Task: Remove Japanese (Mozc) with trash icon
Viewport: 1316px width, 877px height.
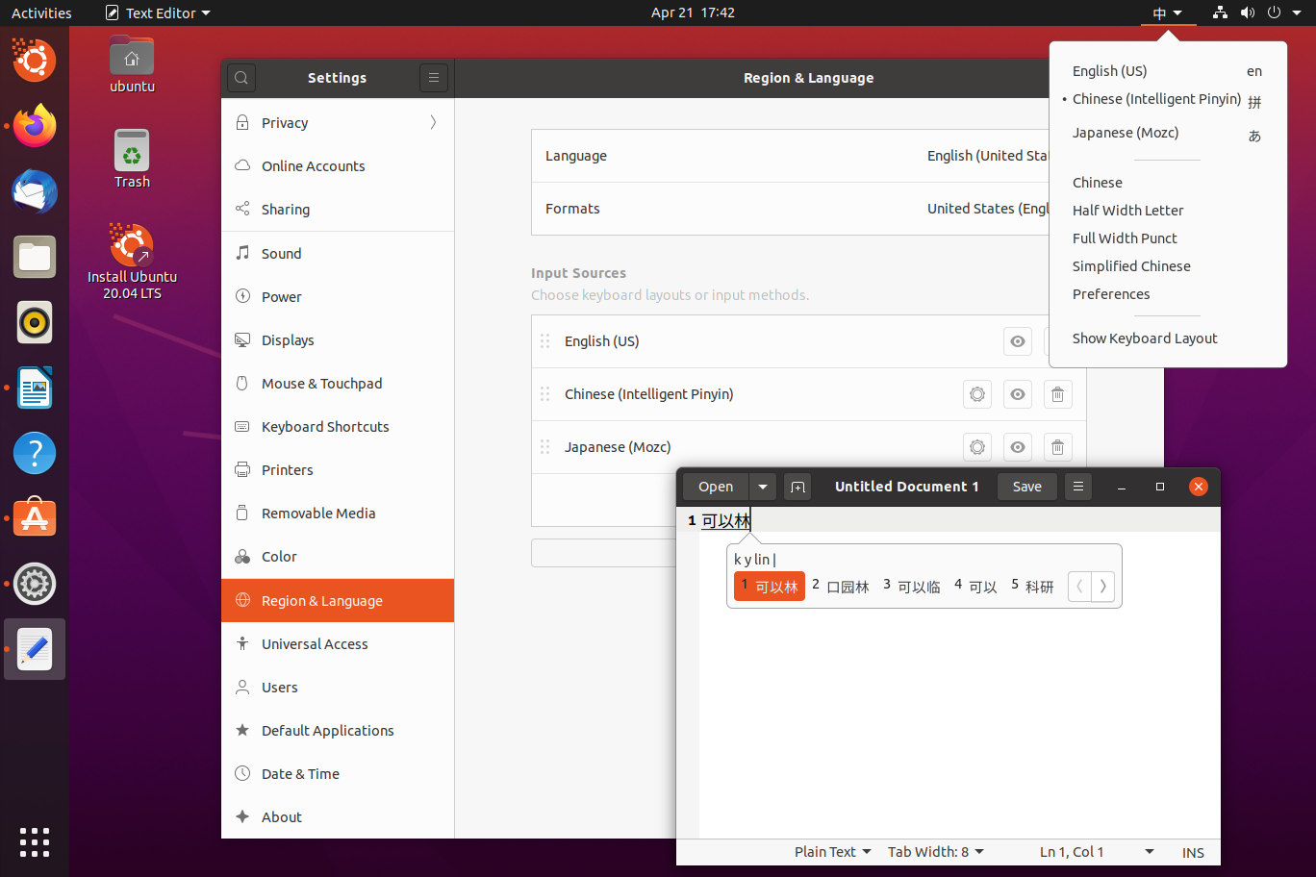Action: (1057, 447)
